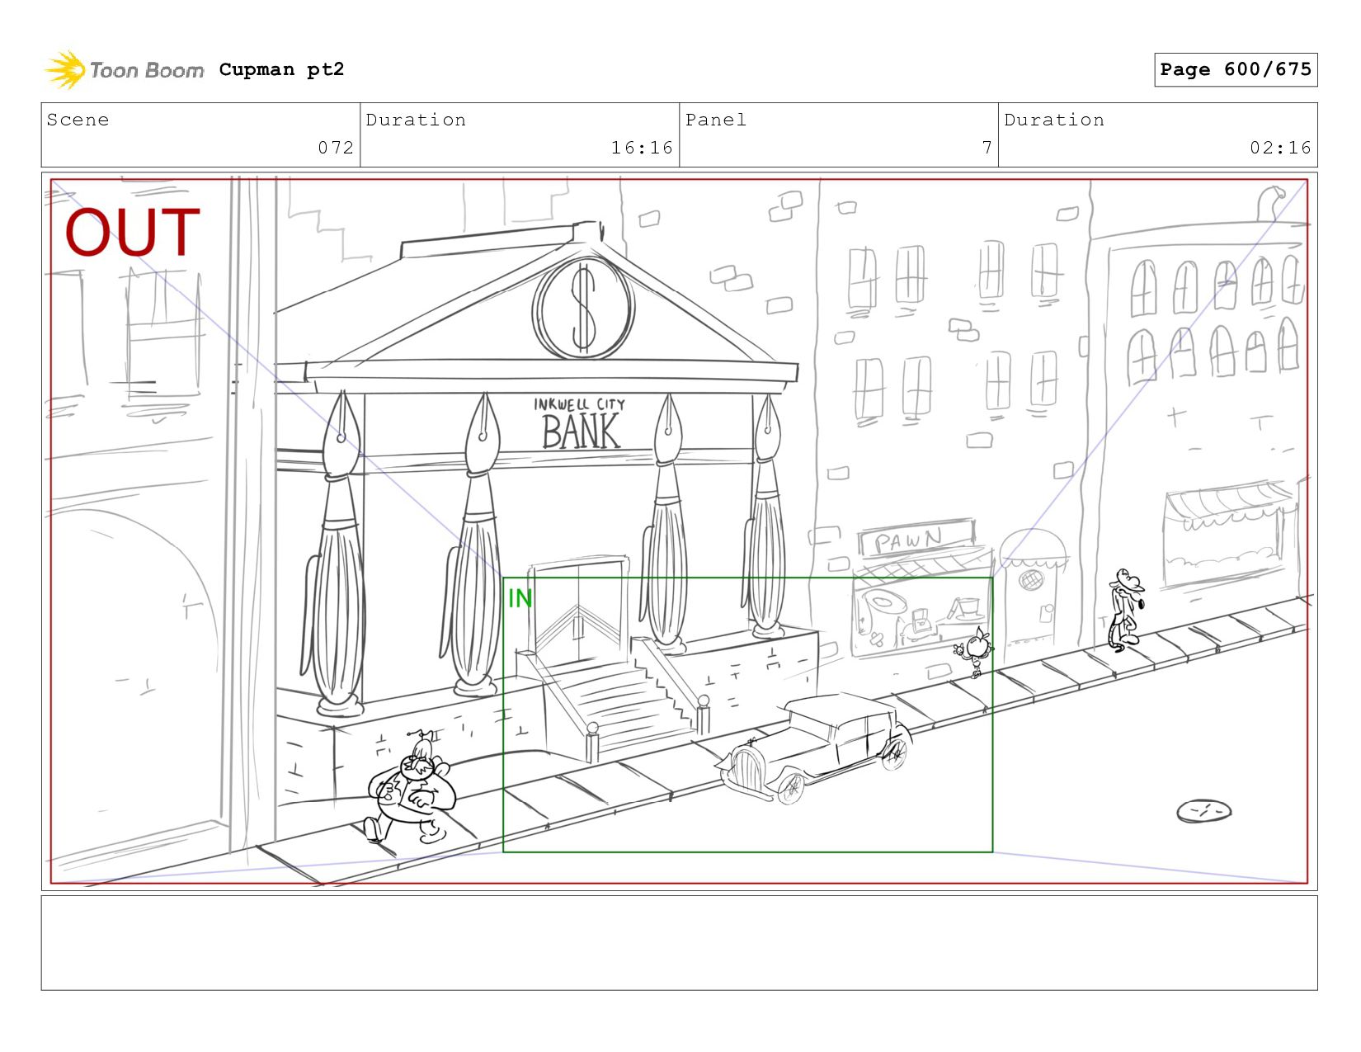The image size is (1361, 1052).
Task: Click the manhole cover on the street
Action: coord(1203,811)
